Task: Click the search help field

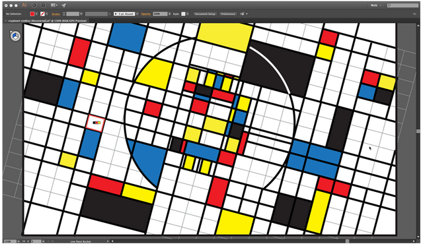Action: click(403, 5)
